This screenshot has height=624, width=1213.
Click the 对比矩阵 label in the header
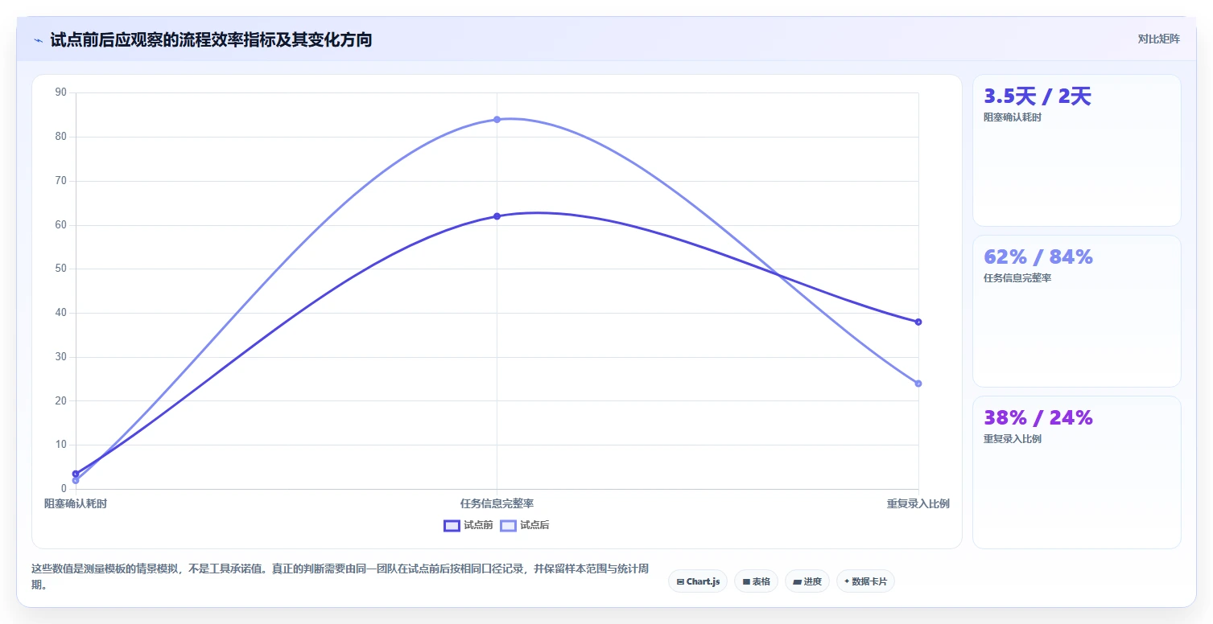tap(1159, 39)
